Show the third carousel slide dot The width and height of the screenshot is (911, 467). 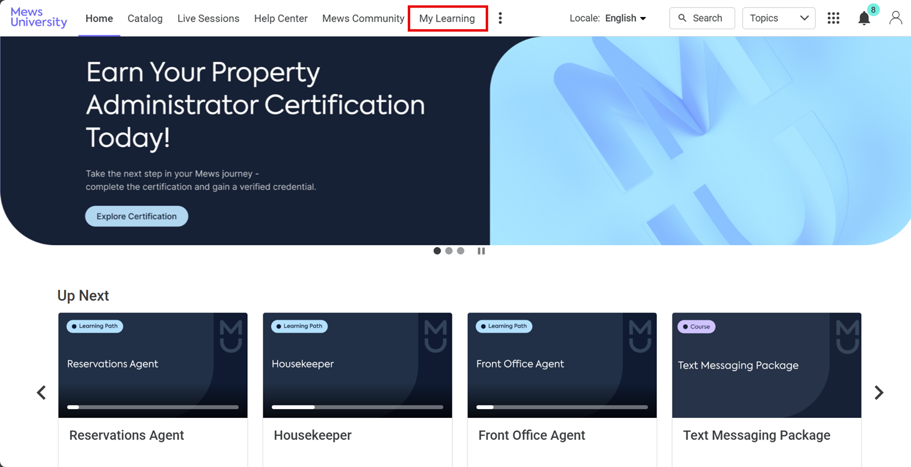(x=460, y=251)
